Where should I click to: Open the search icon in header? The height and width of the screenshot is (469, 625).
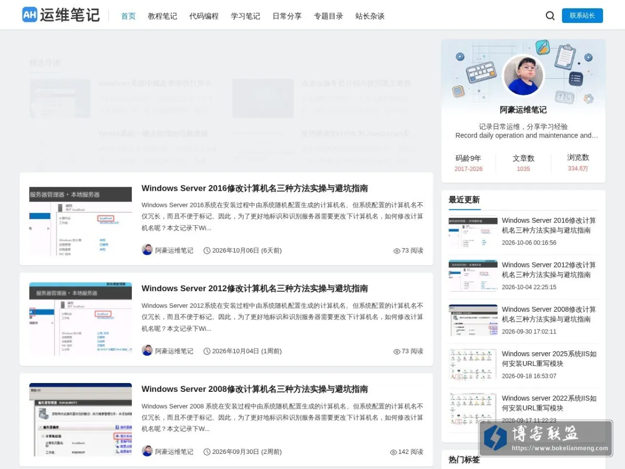click(x=550, y=16)
